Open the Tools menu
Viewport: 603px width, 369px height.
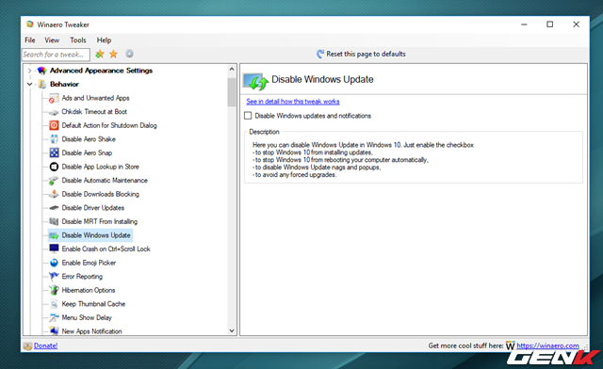78,40
